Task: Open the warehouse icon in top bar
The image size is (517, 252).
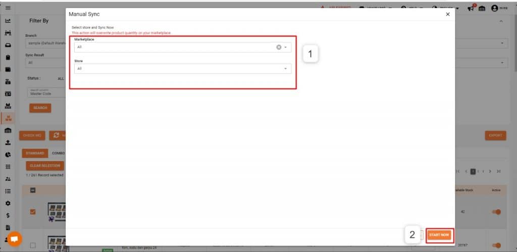Action: tap(482, 9)
